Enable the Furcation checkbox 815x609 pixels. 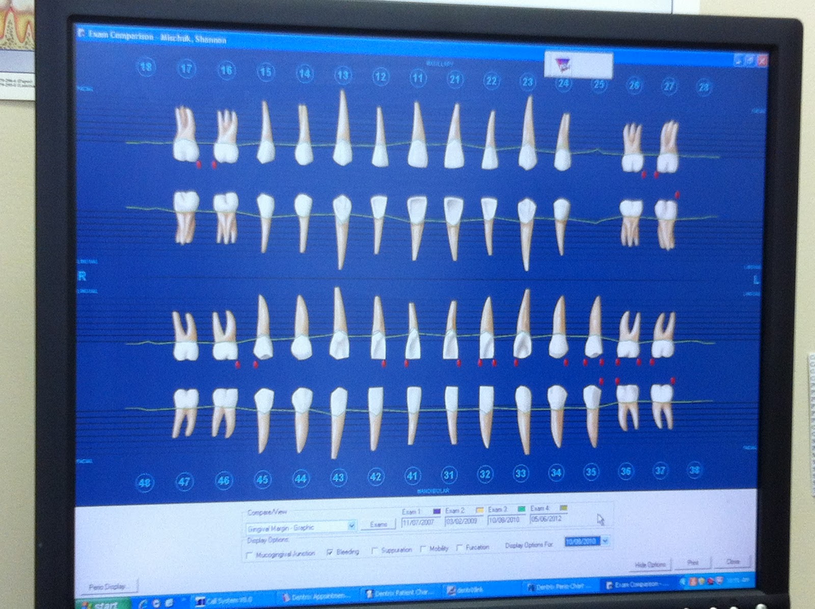pos(459,548)
